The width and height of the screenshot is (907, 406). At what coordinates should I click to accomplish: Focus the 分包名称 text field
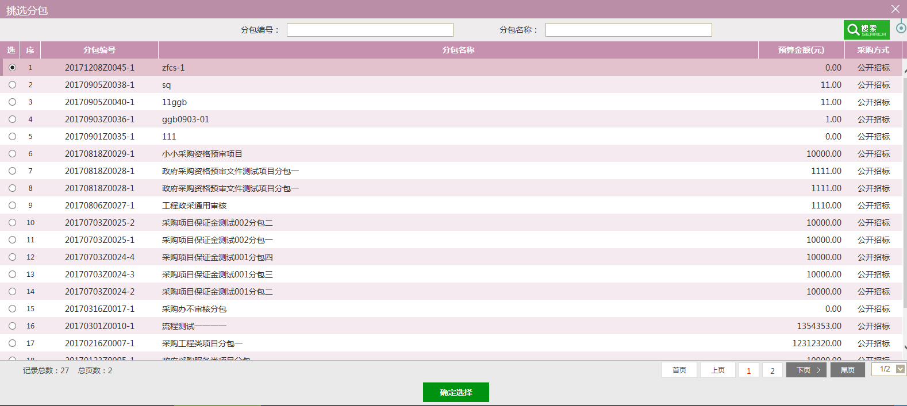[628, 30]
